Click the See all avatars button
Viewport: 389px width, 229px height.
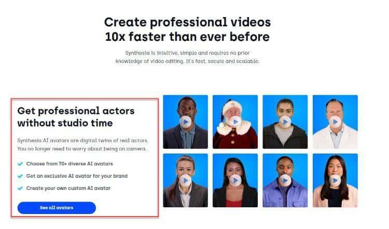[x=57, y=208]
